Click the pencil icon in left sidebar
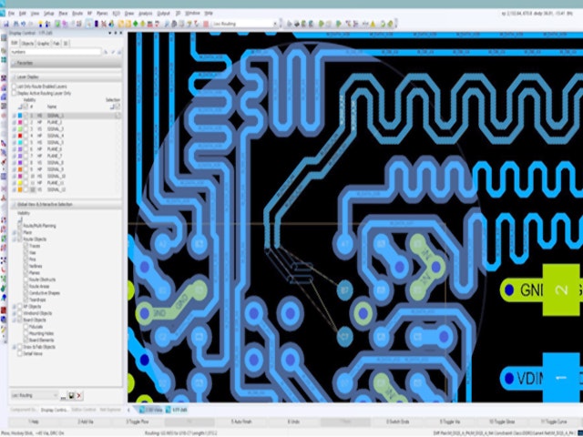Screen dimensions: 583x437 pyautogui.click(x=4, y=330)
